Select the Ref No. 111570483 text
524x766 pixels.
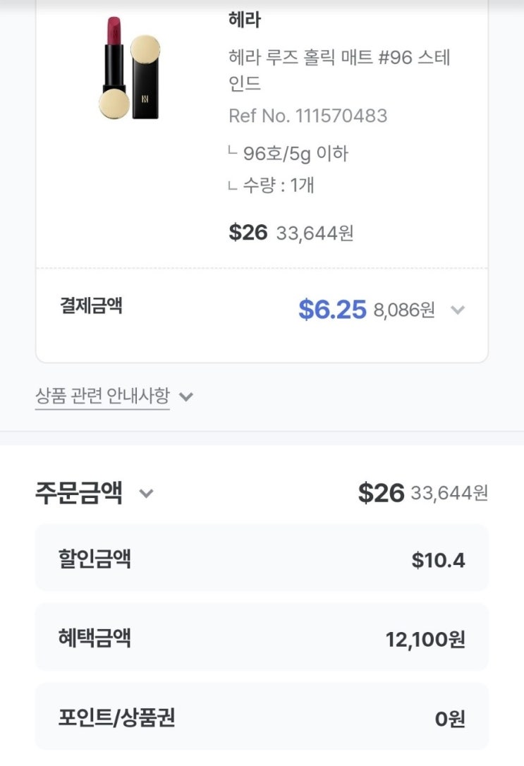coord(307,116)
